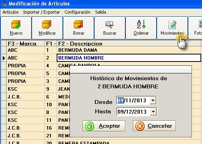
Task: Expand the Desde date dropdown arrow
Action: click(153, 100)
